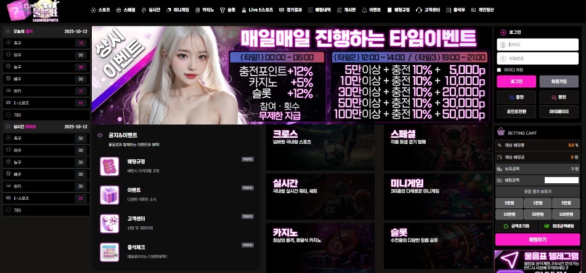This screenshot has width=586, height=273.
Task: Toggle the 아이디 저장 checkbox
Action: [x=499, y=70]
